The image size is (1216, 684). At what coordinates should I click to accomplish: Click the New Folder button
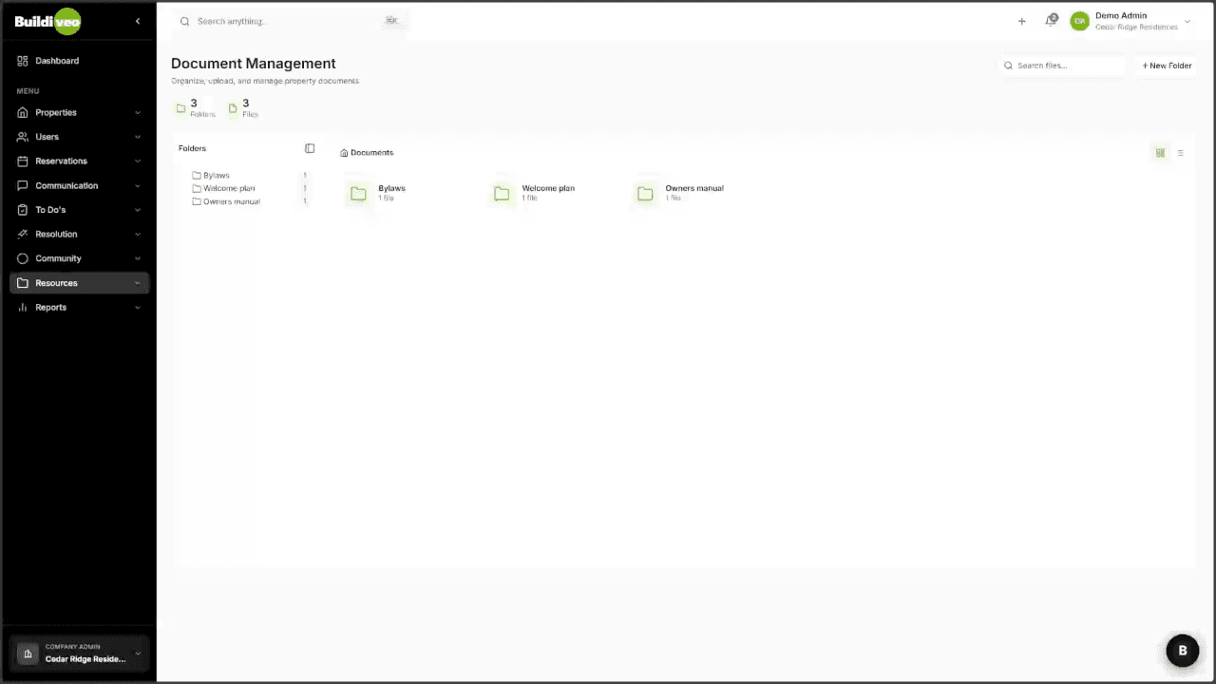[x=1167, y=66]
